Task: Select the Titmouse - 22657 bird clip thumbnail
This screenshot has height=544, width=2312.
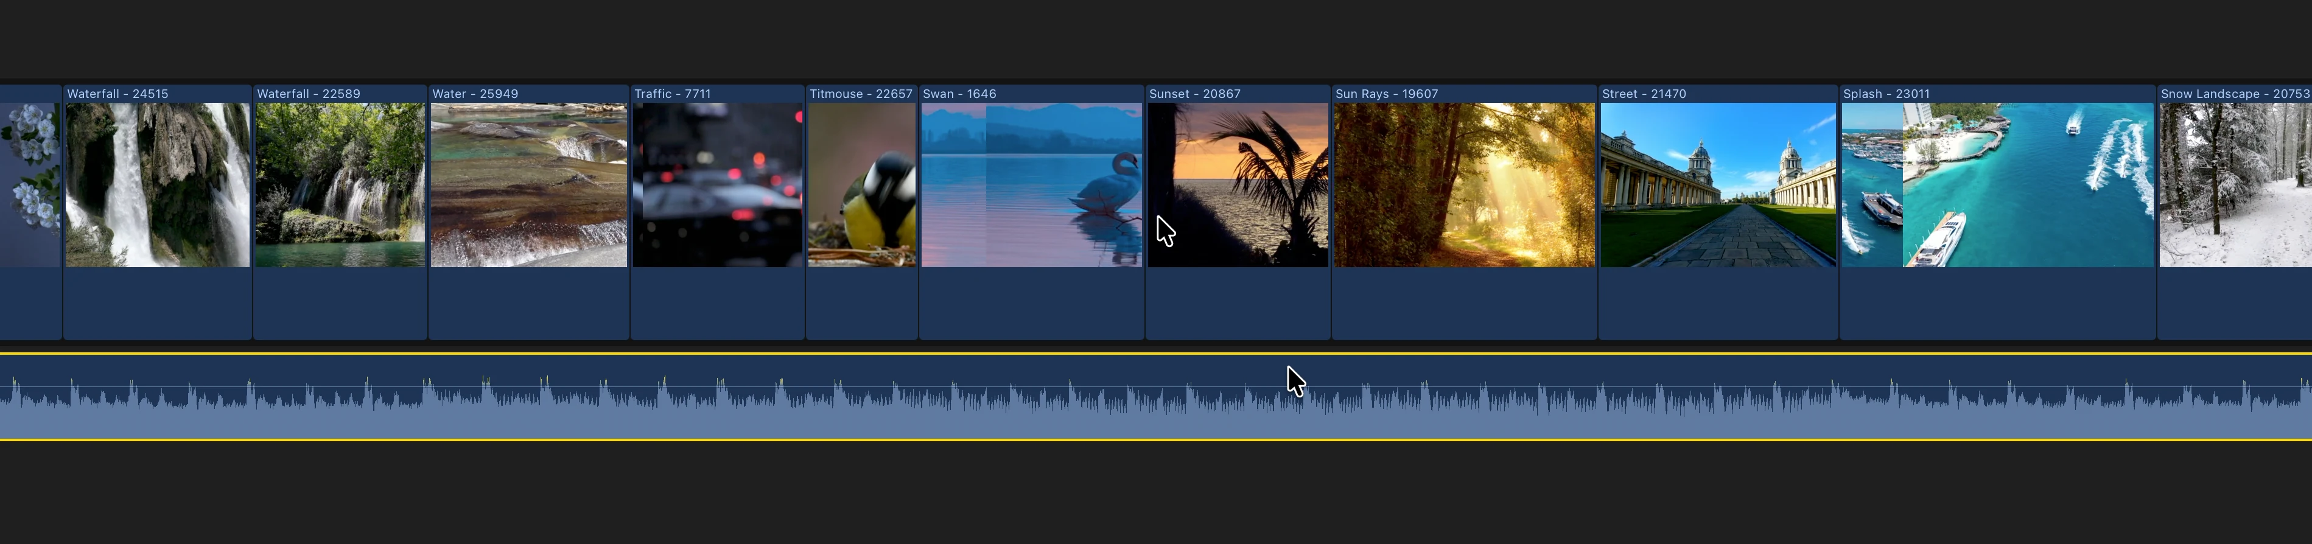Action: [x=861, y=185]
